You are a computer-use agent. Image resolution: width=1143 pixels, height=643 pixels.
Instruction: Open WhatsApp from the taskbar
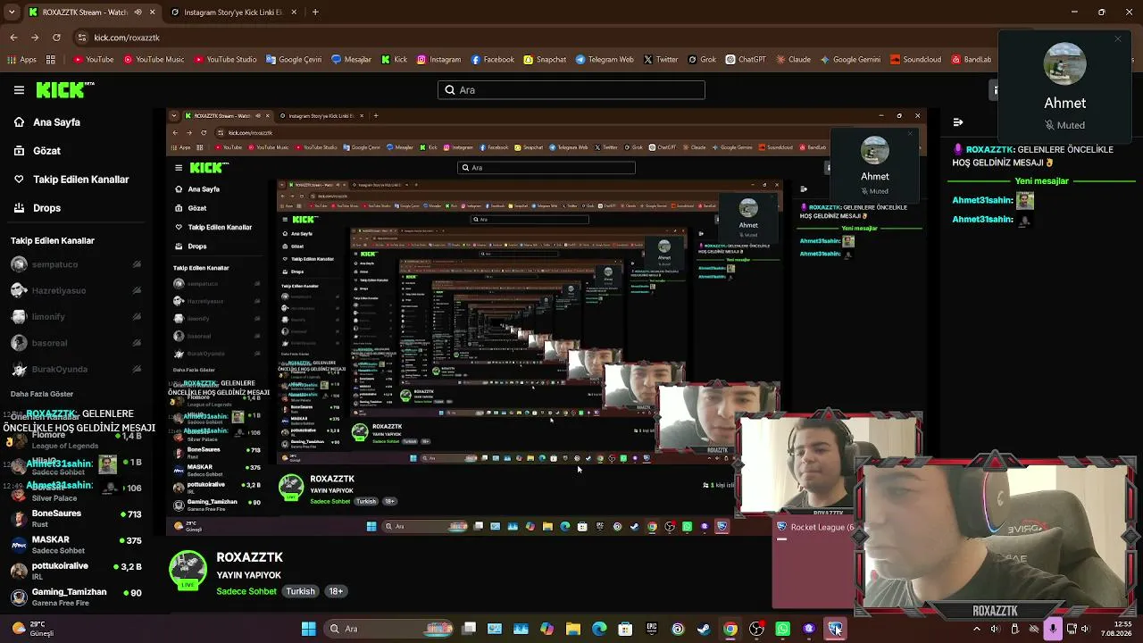click(783, 629)
